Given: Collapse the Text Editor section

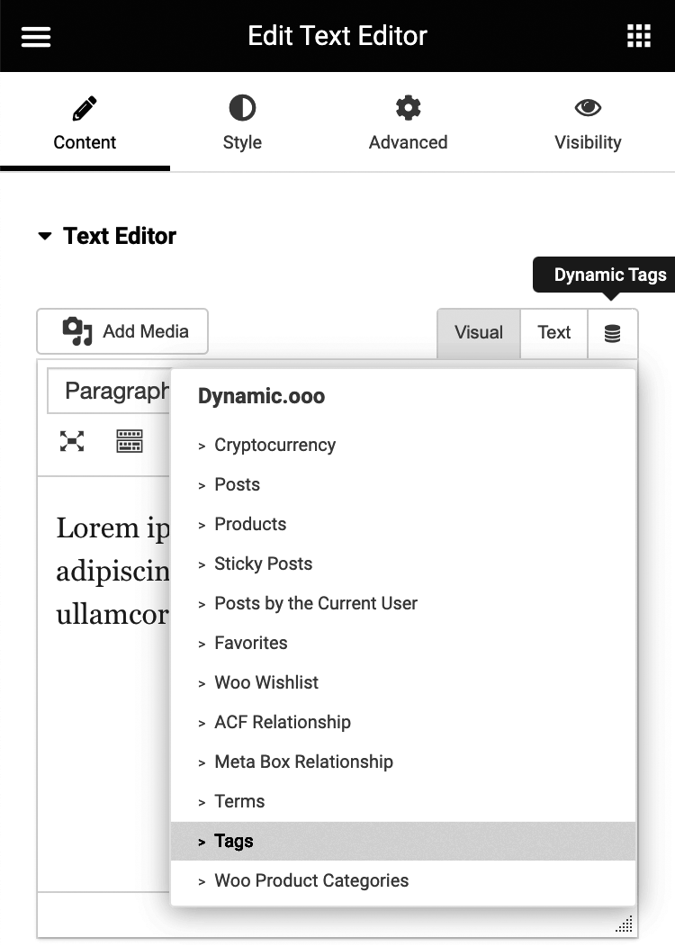Looking at the screenshot, I should (x=44, y=236).
